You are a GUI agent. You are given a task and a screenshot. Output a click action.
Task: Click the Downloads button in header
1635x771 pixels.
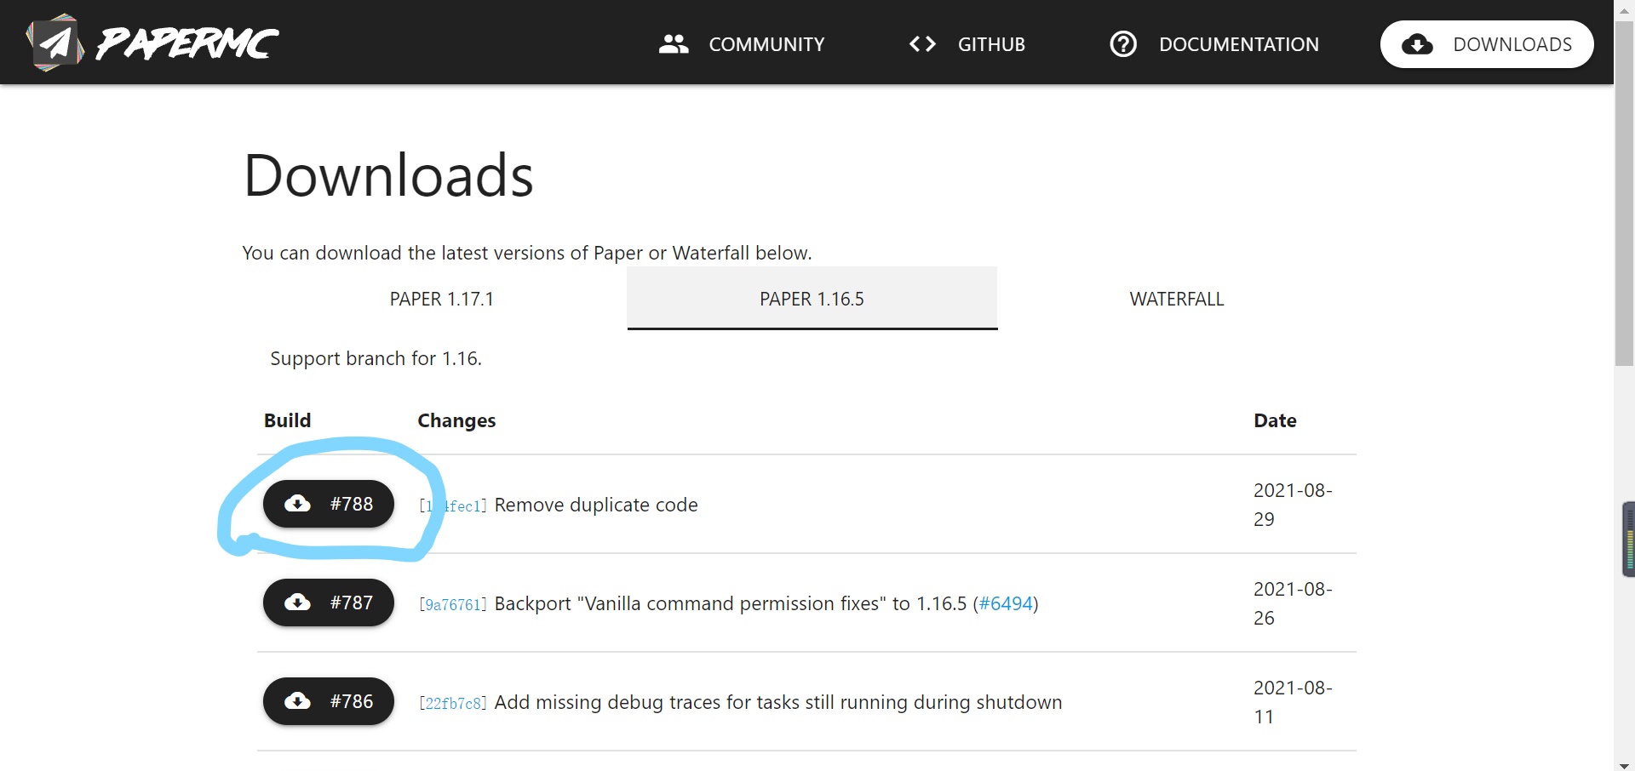tap(1487, 44)
